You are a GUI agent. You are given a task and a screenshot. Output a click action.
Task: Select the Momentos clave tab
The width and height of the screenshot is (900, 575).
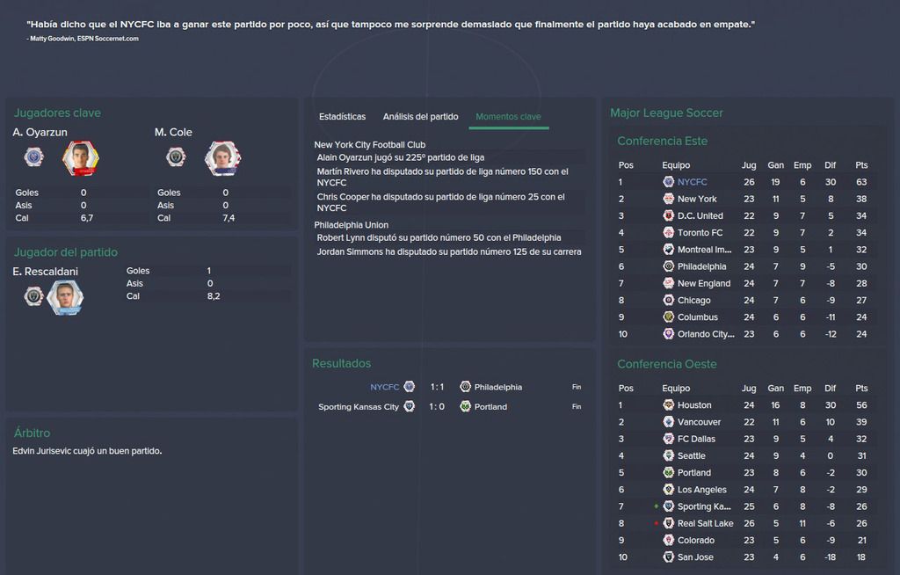pos(509,117)
